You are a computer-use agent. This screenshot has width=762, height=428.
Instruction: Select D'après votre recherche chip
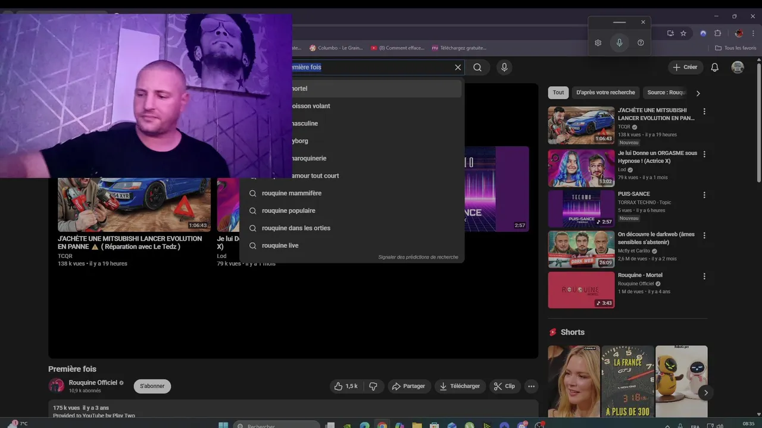tap(605, 93)
